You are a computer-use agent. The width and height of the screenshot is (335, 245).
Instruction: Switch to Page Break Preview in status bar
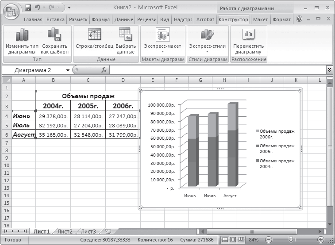coord(241,240)
